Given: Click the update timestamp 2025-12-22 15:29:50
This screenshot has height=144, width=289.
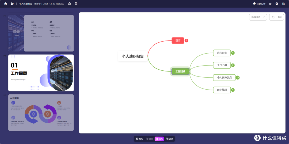Looking at the screenshot, I should pos(54,4).
